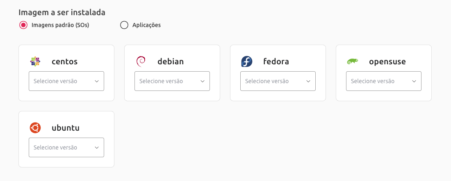
Task: Open the centos version dropdown
Action: [x=66, y=81]
